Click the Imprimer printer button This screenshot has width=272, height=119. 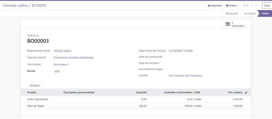point(215,6)
